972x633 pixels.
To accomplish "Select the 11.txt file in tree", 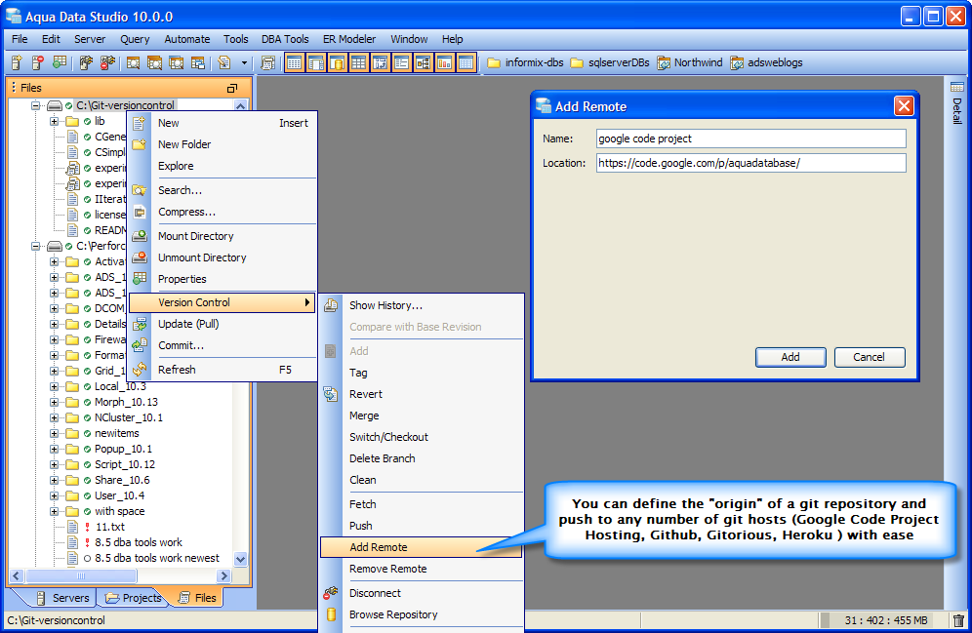I will 109,527.
